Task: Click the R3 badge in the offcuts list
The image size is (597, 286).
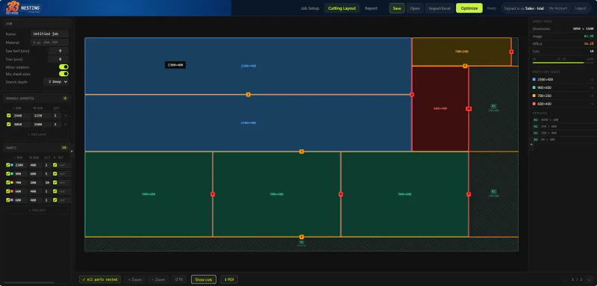Action: click(536, 133)
